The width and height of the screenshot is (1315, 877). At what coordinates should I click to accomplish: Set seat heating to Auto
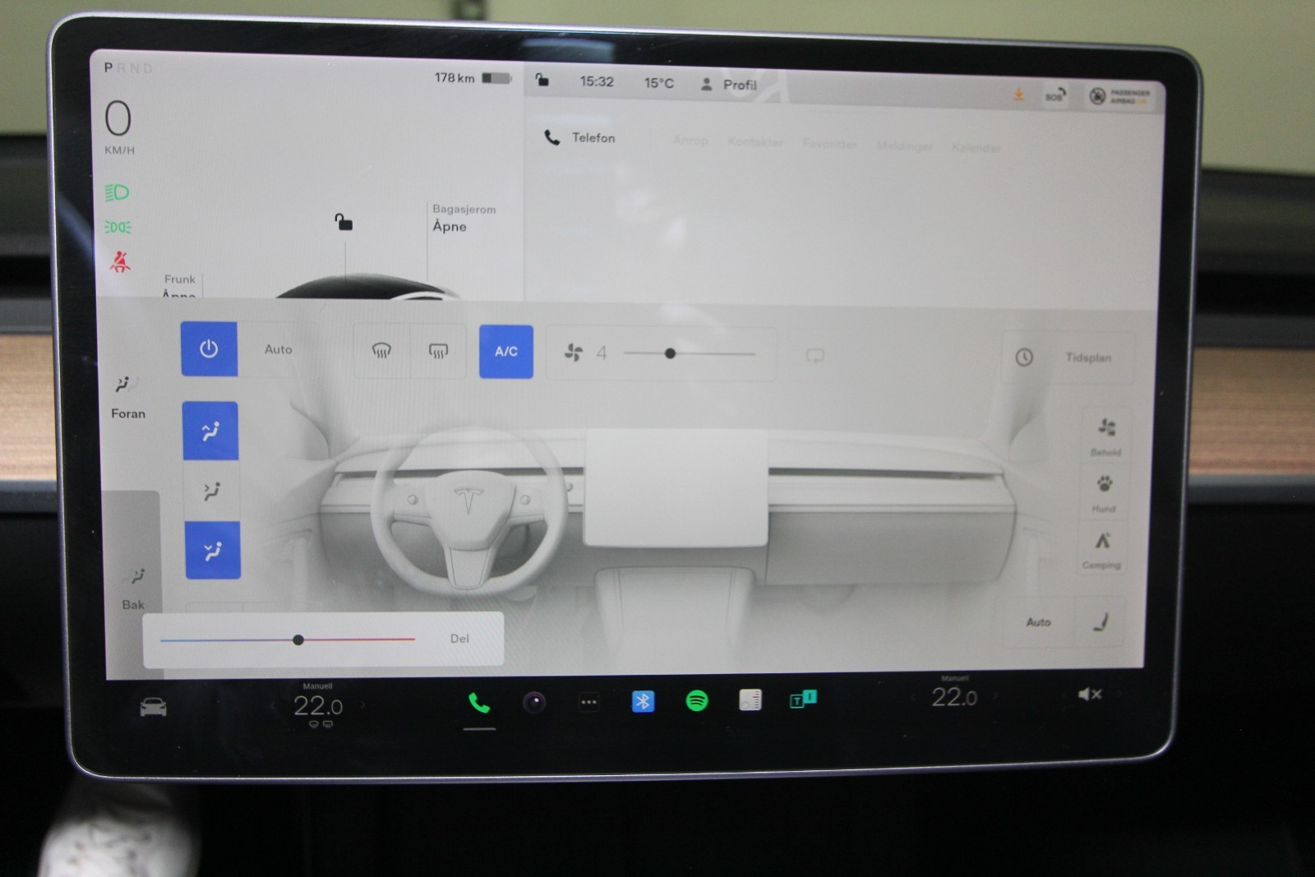pos(1038,622)
